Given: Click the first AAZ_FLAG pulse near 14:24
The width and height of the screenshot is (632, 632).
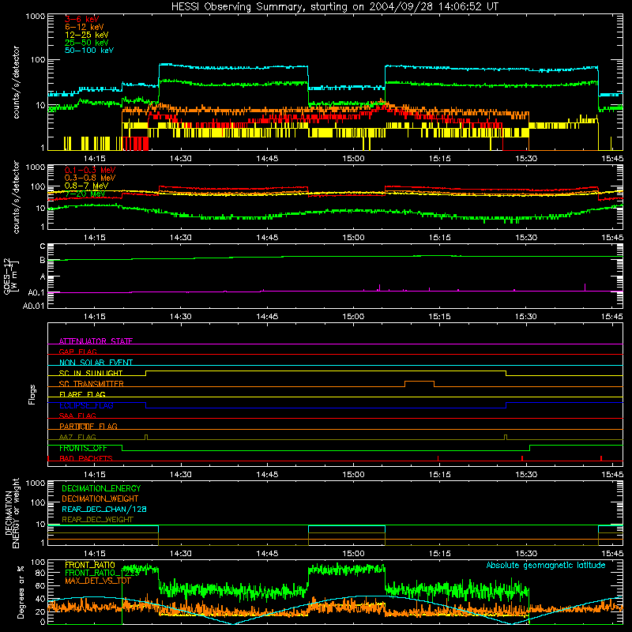Looking at the screenshot, I should pyautogui.click(x=146, y=437).
